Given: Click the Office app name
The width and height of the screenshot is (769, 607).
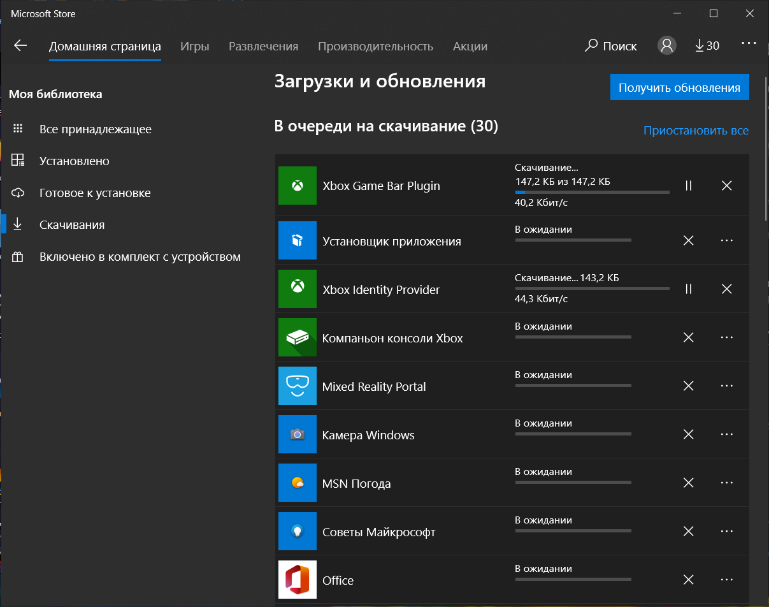Looking at the screenshot, I should [x=338, y=580].
